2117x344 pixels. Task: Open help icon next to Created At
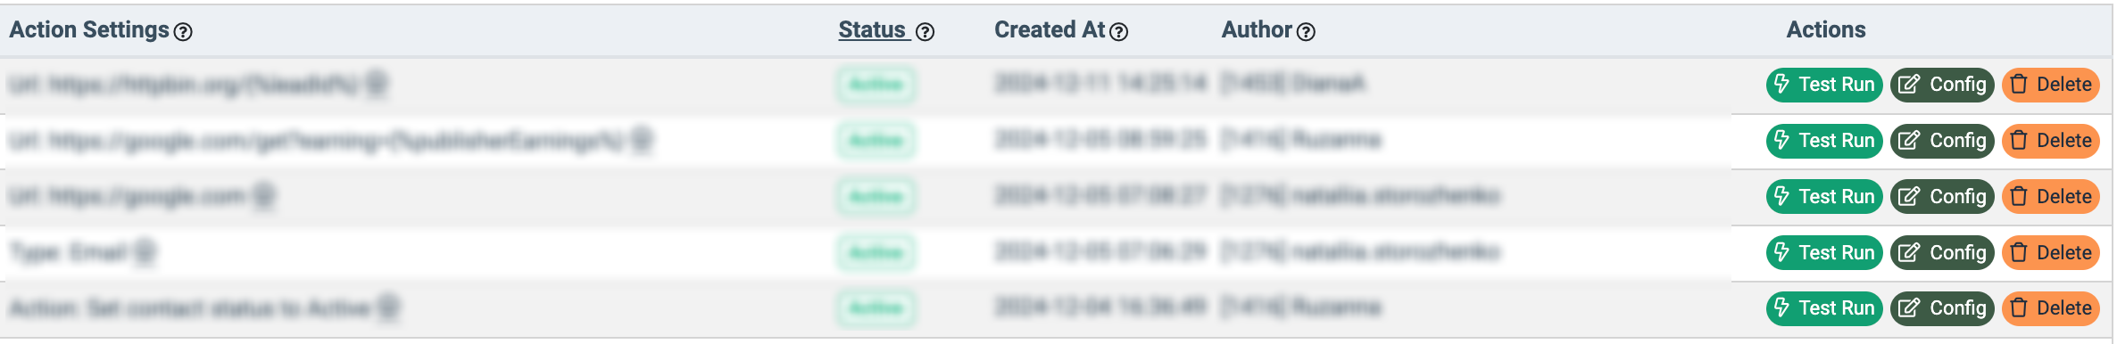pyautogui.click(x=1119, y=32)
